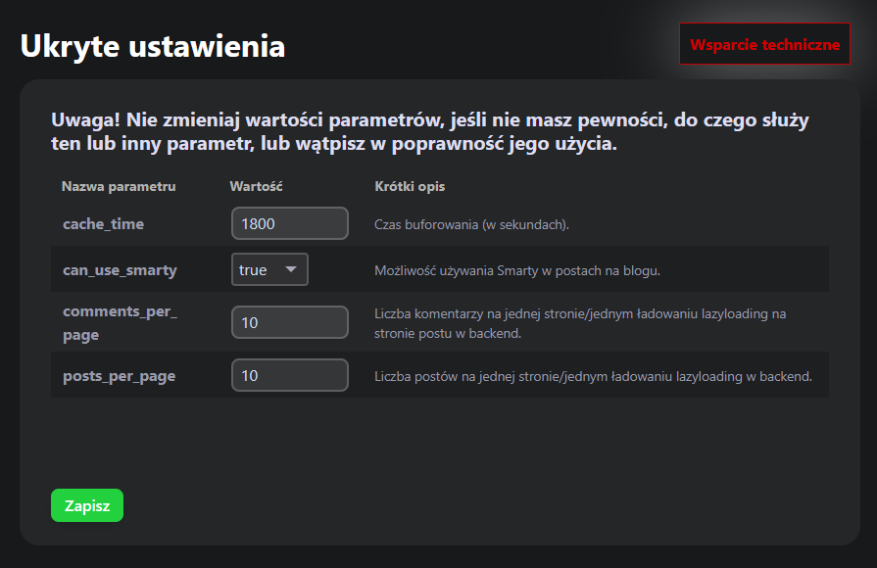
Task: Click the Czas buforowania description text
Action: pyautogui.click(x=471, y=224)
